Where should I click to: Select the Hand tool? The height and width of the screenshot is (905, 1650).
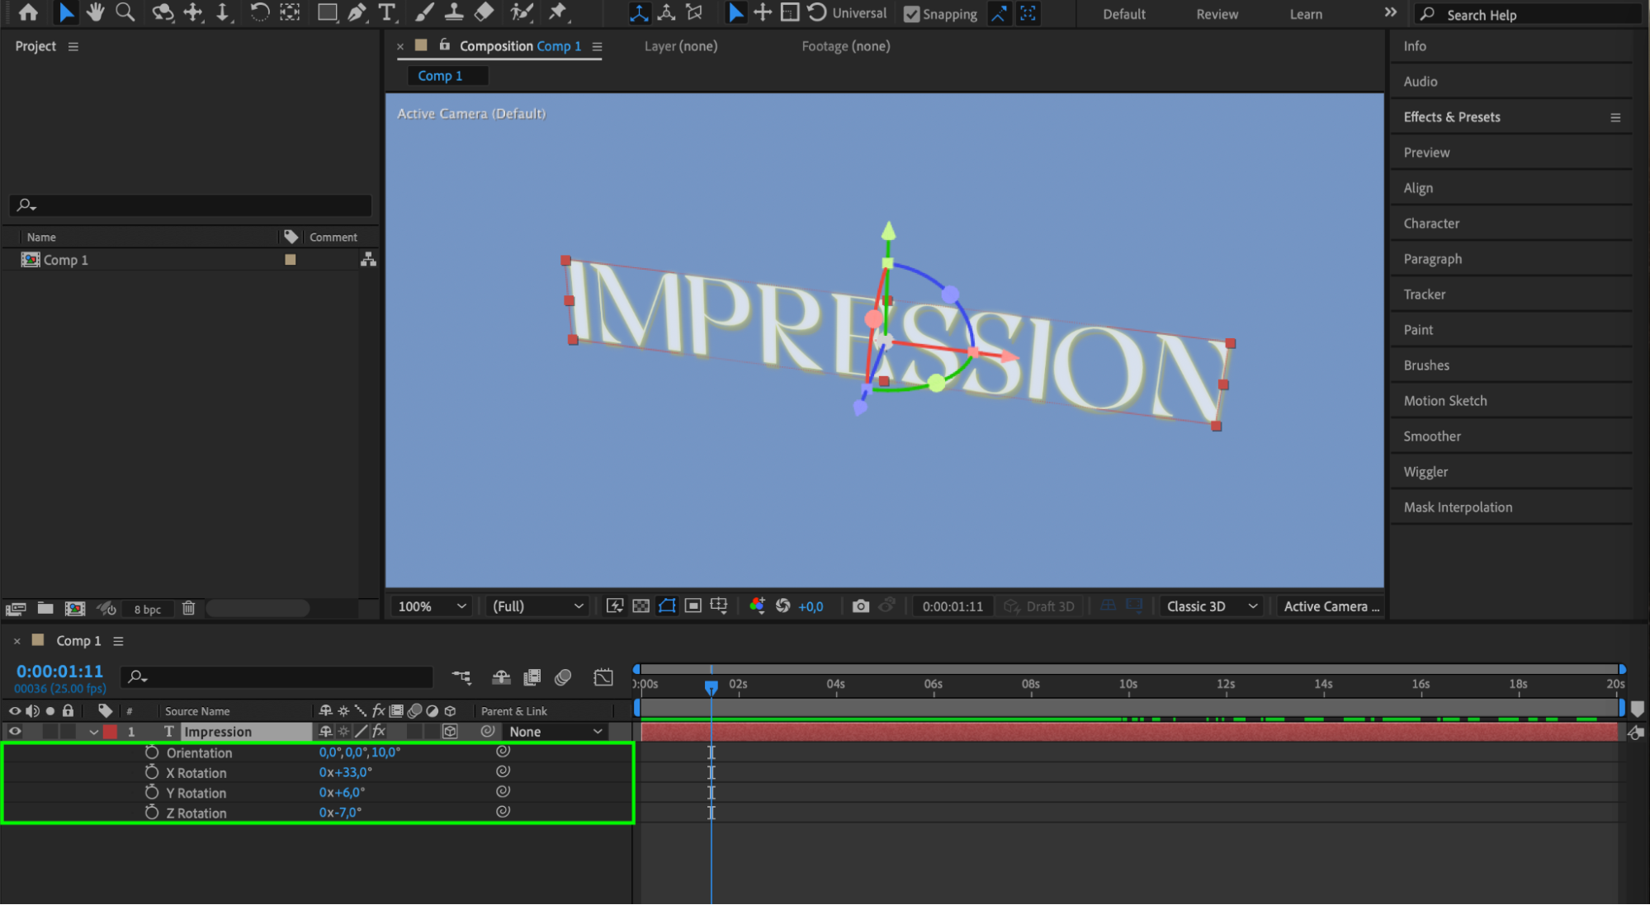(x=96, y=12)
